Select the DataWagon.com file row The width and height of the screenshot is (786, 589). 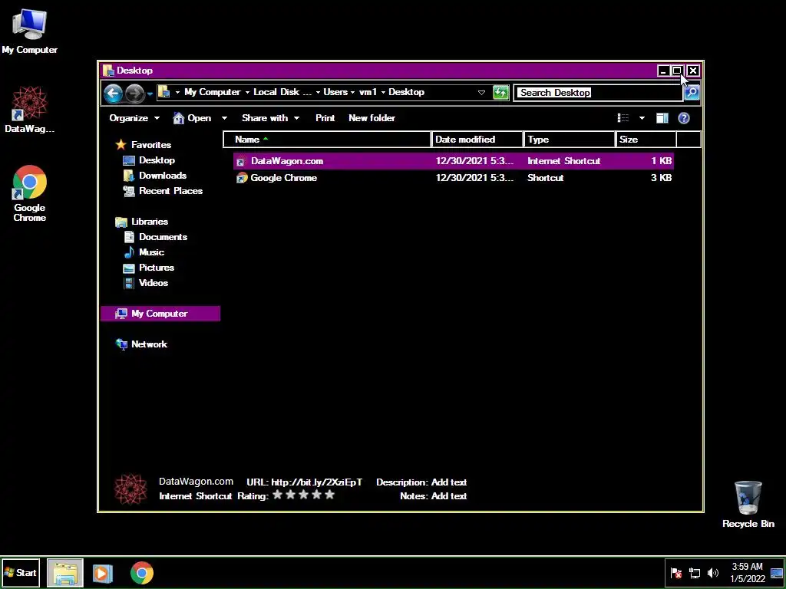pos(453,161)
